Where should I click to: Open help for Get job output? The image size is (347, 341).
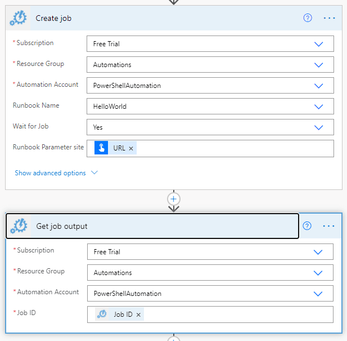click(x=307, y=226)
